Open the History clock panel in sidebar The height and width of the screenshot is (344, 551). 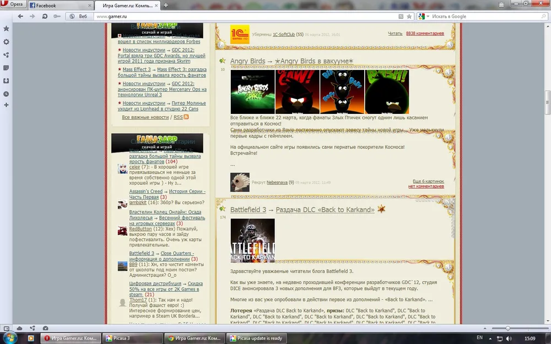6,94
